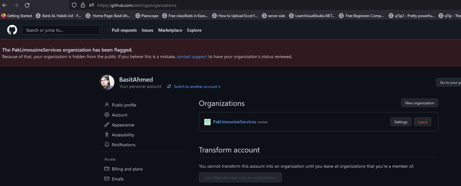Click the GitHub octocat logo
Image resolution: width=461 pixels, height=186 pixels.
click(x=12, y=30)
